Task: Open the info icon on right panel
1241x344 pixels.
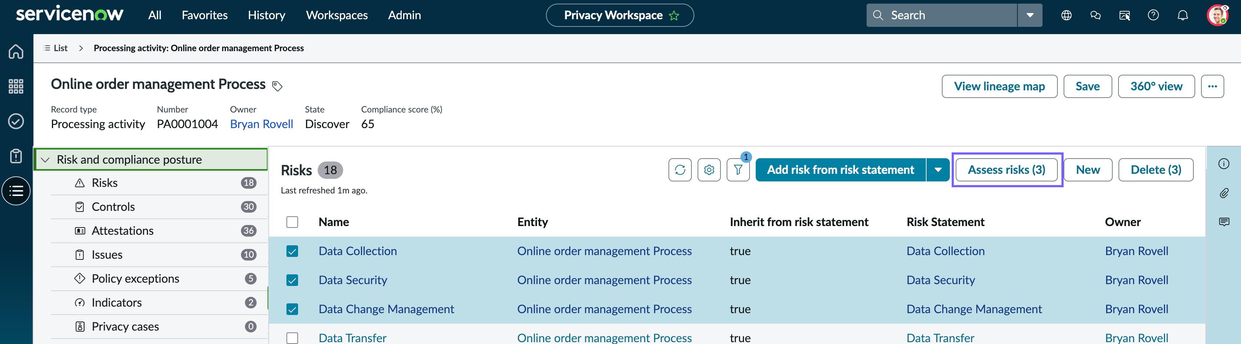Action: click(1224, 164)
